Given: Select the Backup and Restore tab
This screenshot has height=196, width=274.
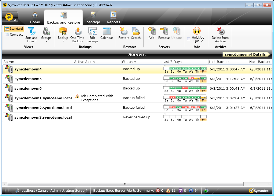Looking at the screenshot, I should coord(63,18).
